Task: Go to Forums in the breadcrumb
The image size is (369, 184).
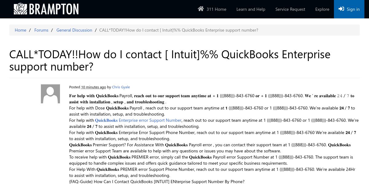Action: tap(41, 30)
